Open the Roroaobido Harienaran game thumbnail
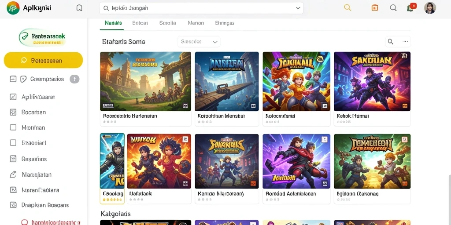Viewport: 451px width, 225px height. pos(145,81)
